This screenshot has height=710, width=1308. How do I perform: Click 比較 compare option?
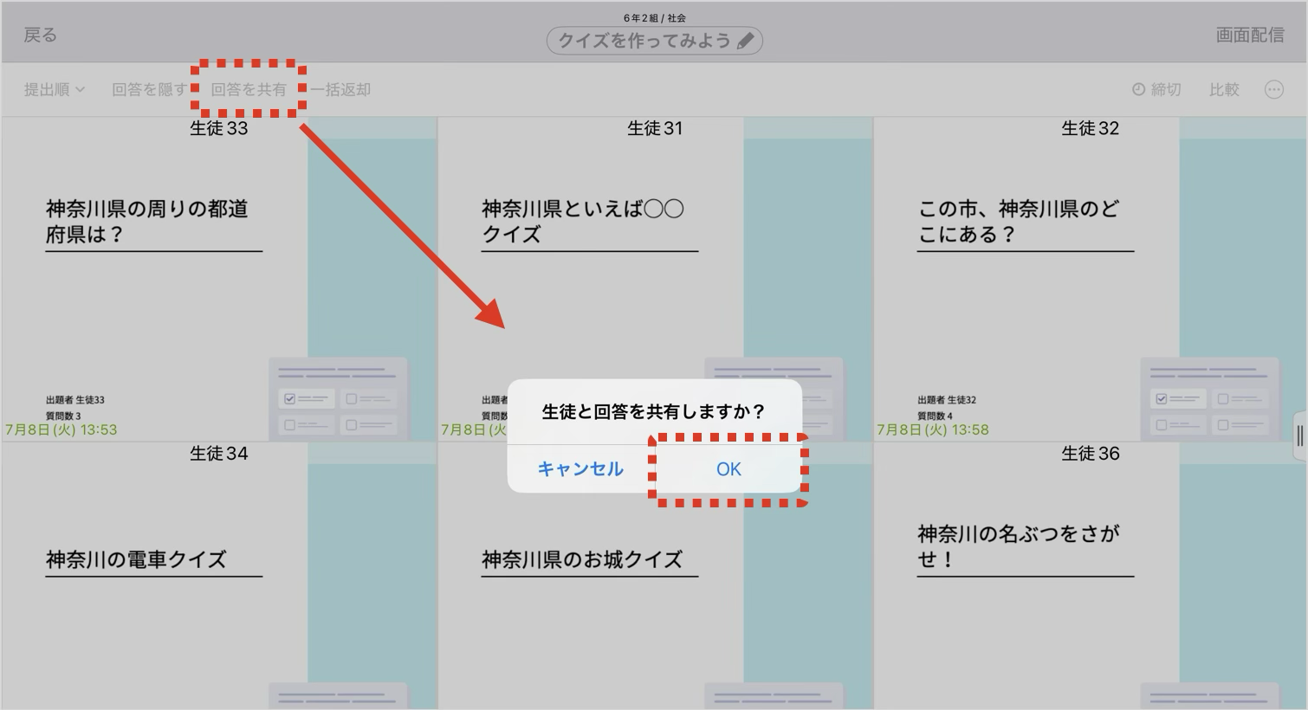(1224, 89)
